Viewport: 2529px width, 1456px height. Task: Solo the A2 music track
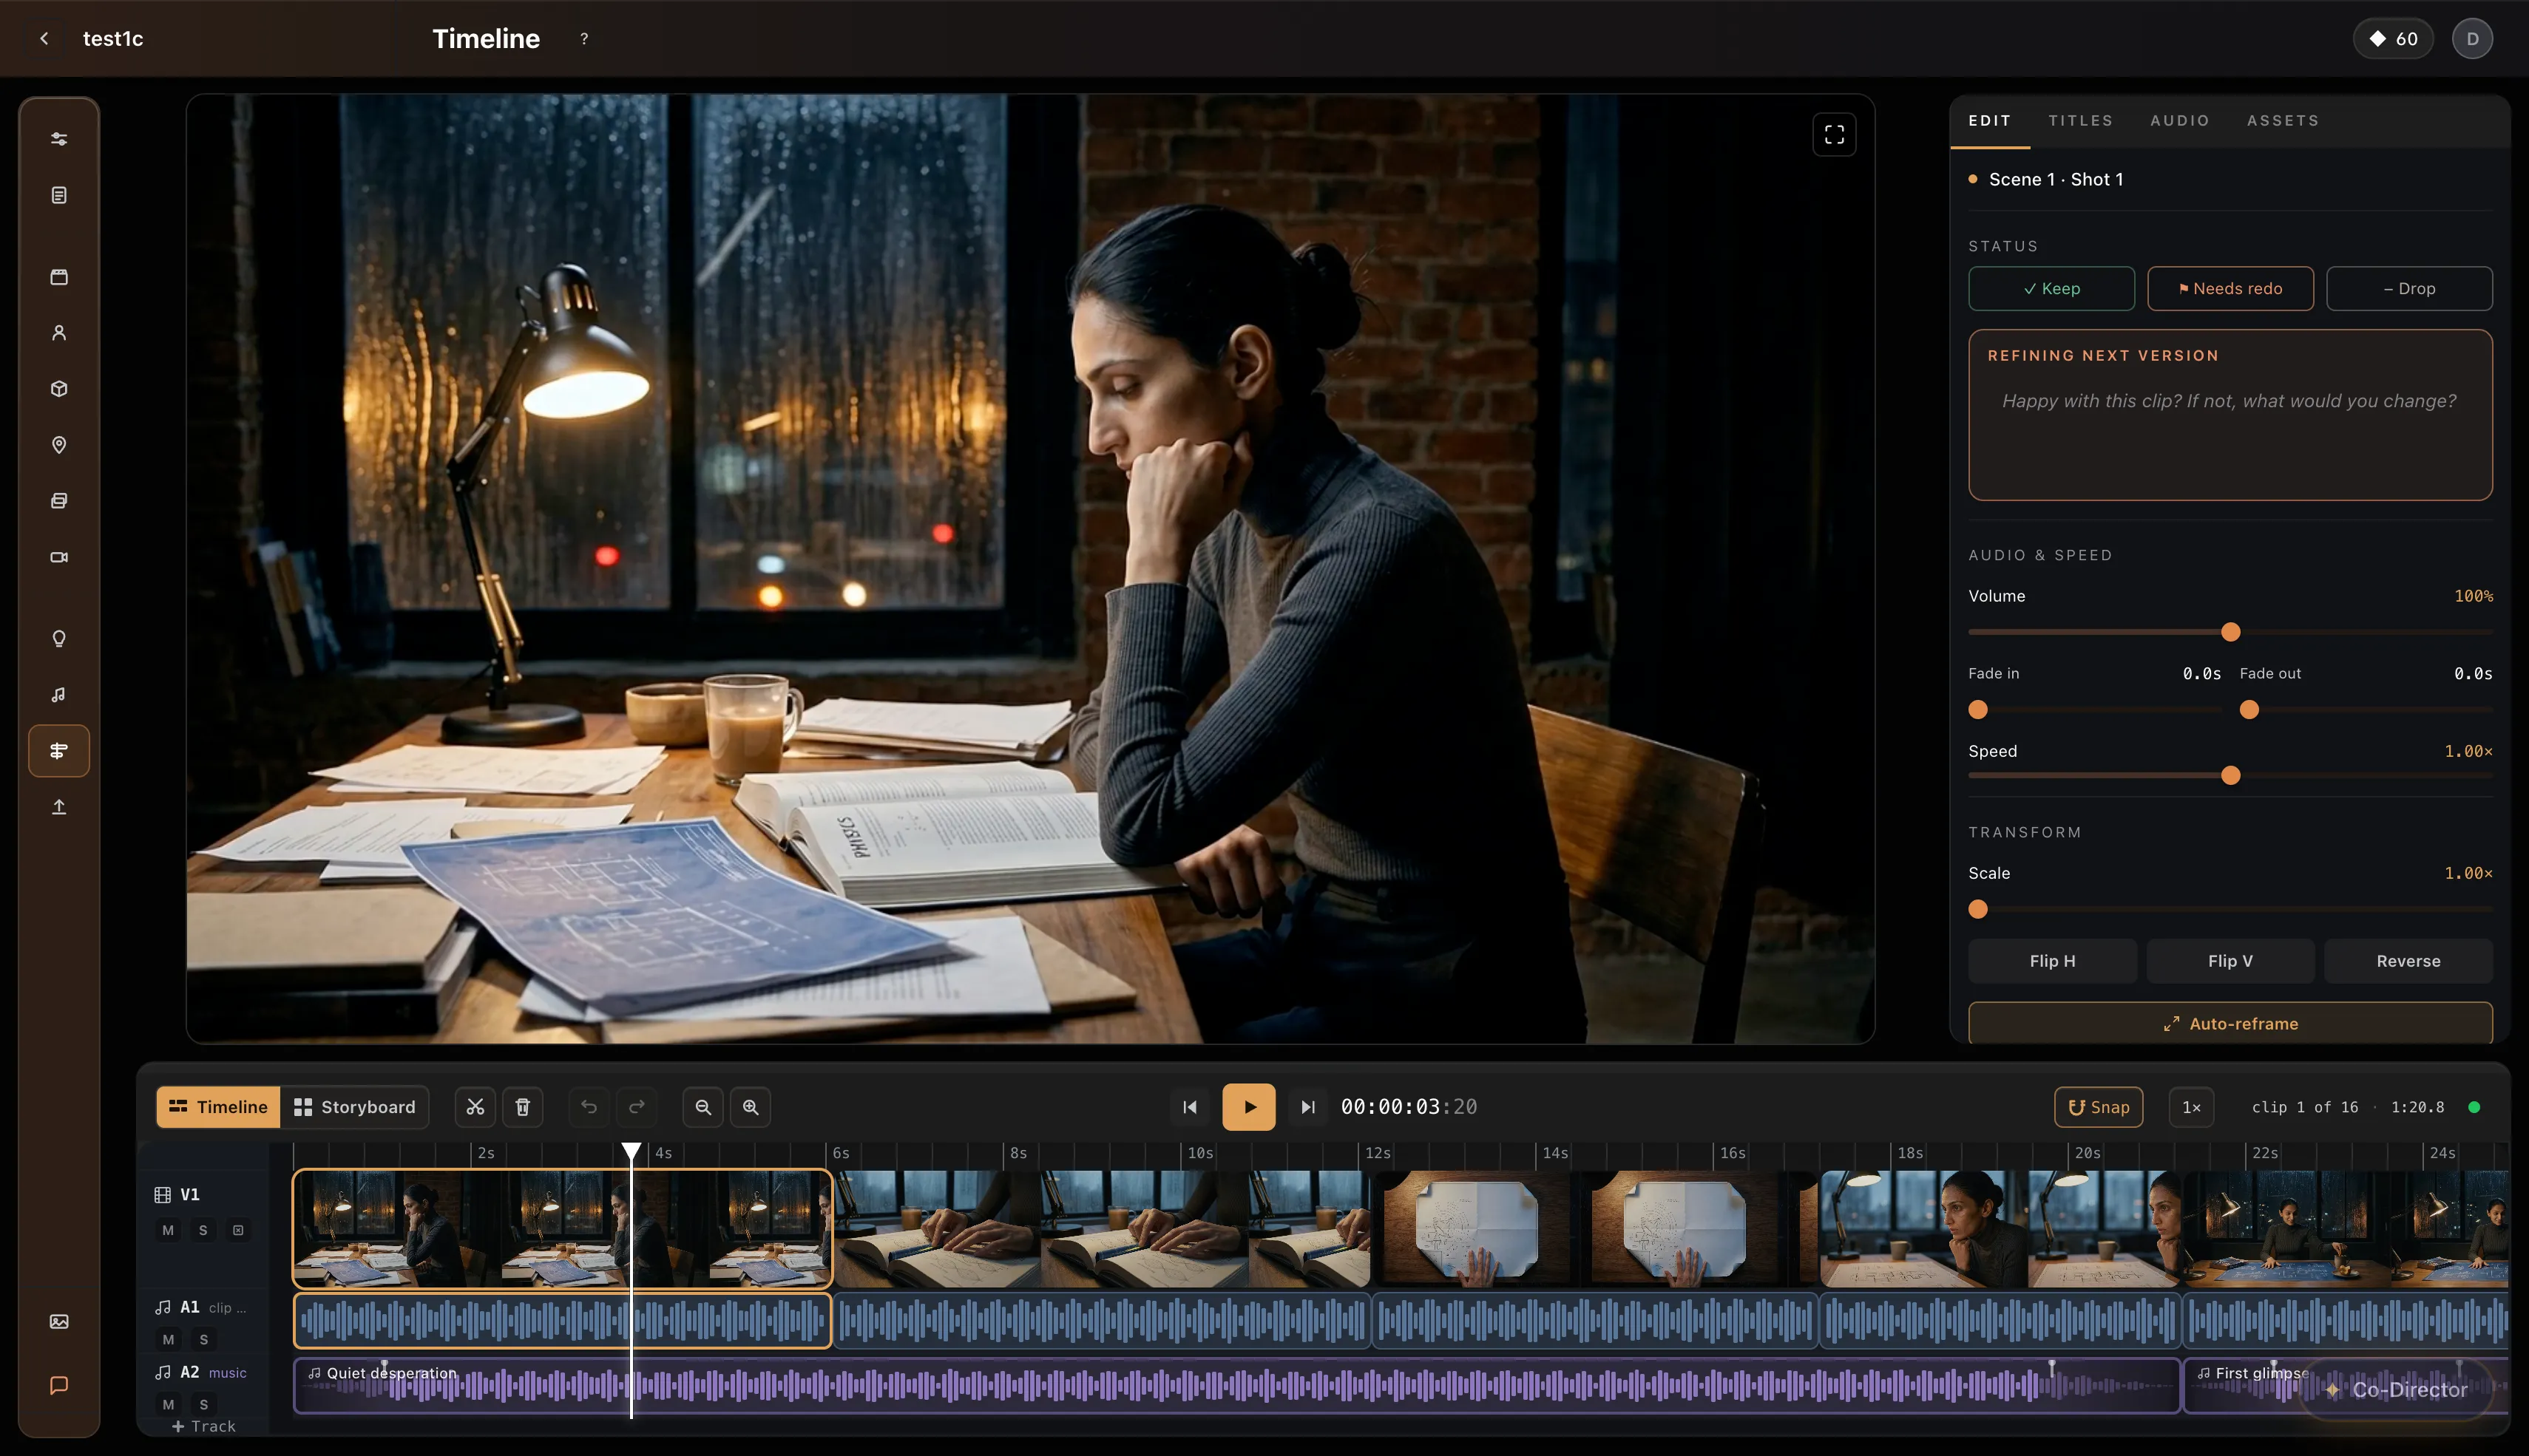pos(203,1404)
